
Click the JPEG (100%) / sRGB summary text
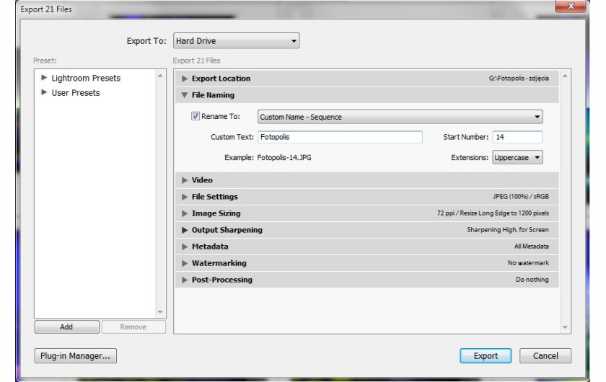pos(521,196)
